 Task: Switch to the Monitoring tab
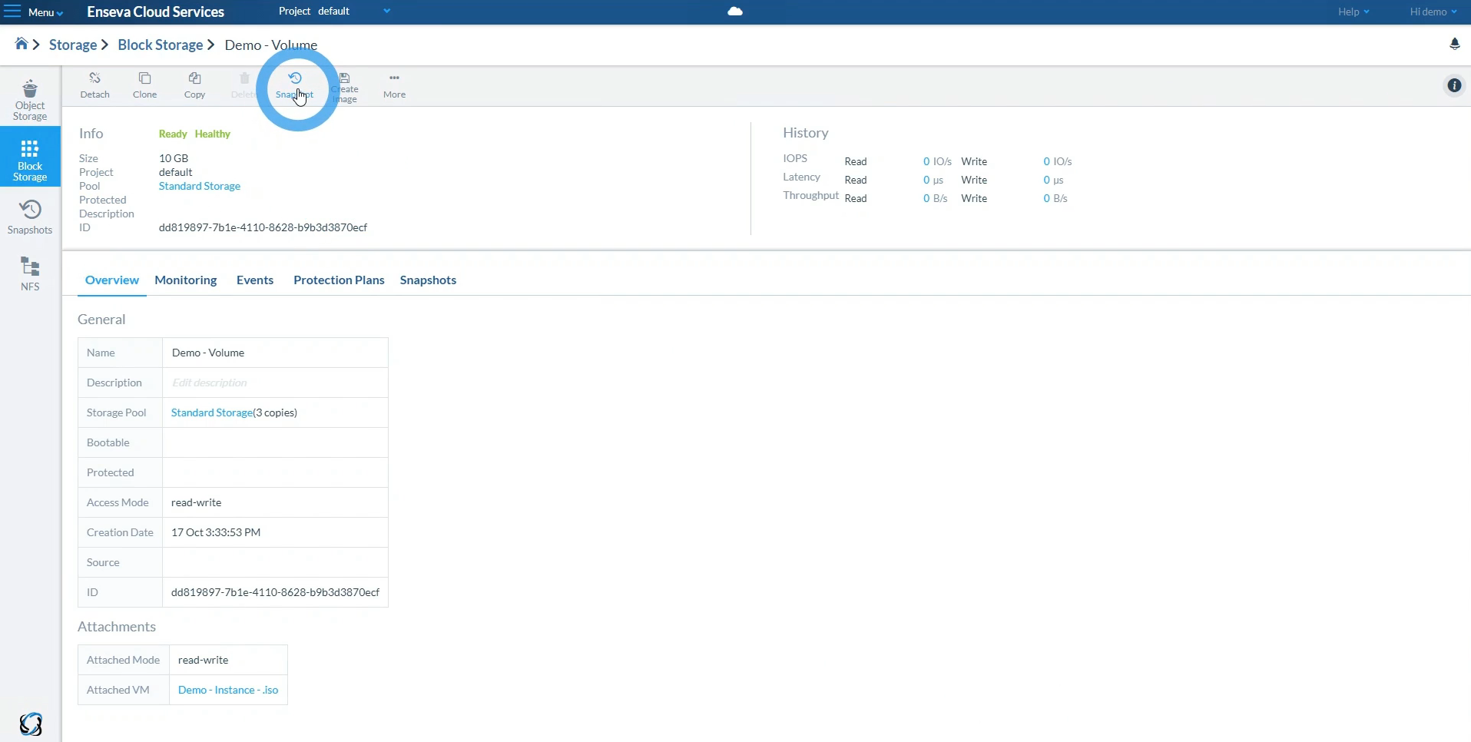tap(186, 280)
